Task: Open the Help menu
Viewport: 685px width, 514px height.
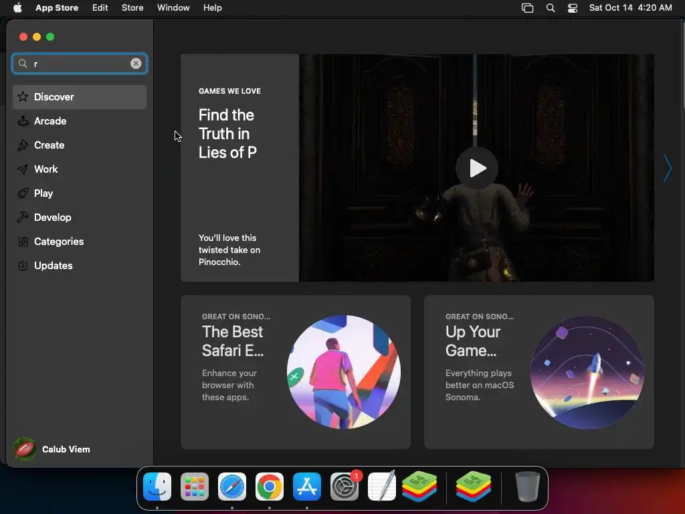Action: 212,7
